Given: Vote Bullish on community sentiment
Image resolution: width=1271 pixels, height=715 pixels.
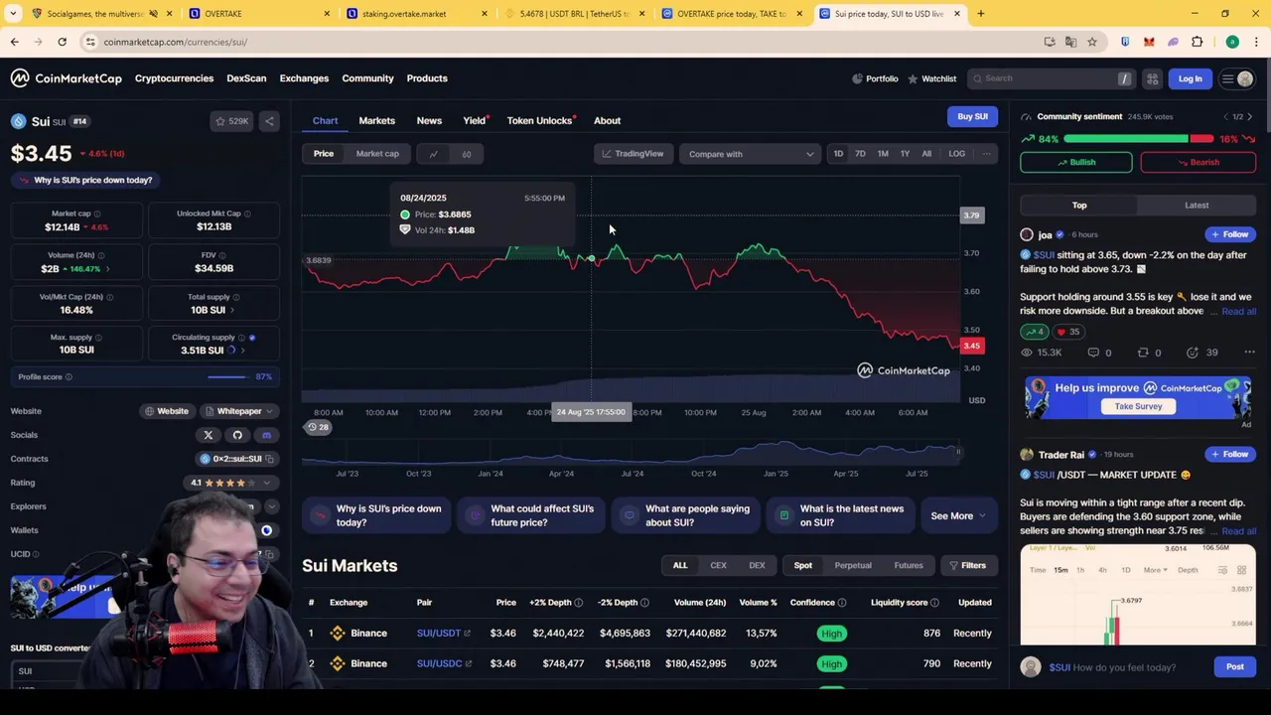Looking at the screenshot, I should coord(1075,163).
